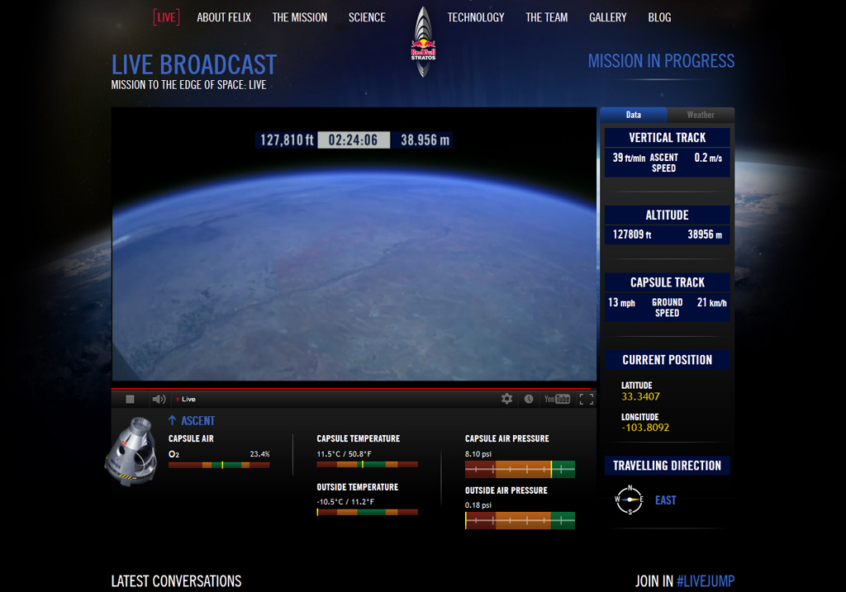
Task: Click the ALTITUDE panel header
Action: pos(668,215)
